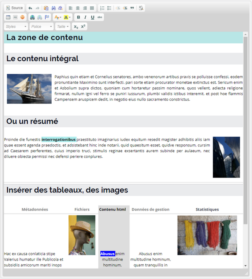The width and height of the screenshot is (252, 279).
Task: Click the editor resize handle corner
Action: (x=246, y=273)
